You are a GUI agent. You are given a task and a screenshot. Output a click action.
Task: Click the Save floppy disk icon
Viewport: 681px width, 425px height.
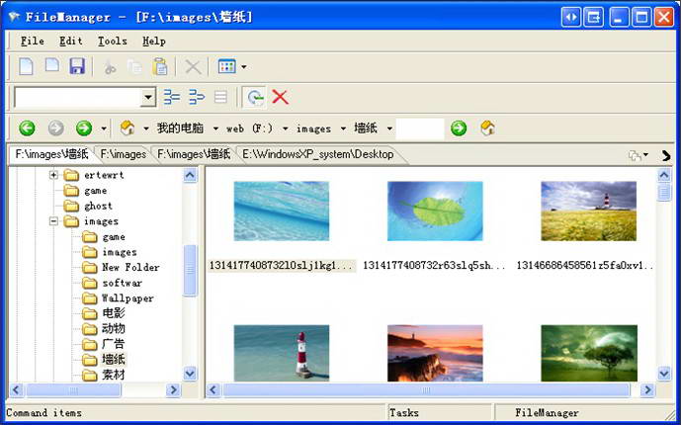76,66
